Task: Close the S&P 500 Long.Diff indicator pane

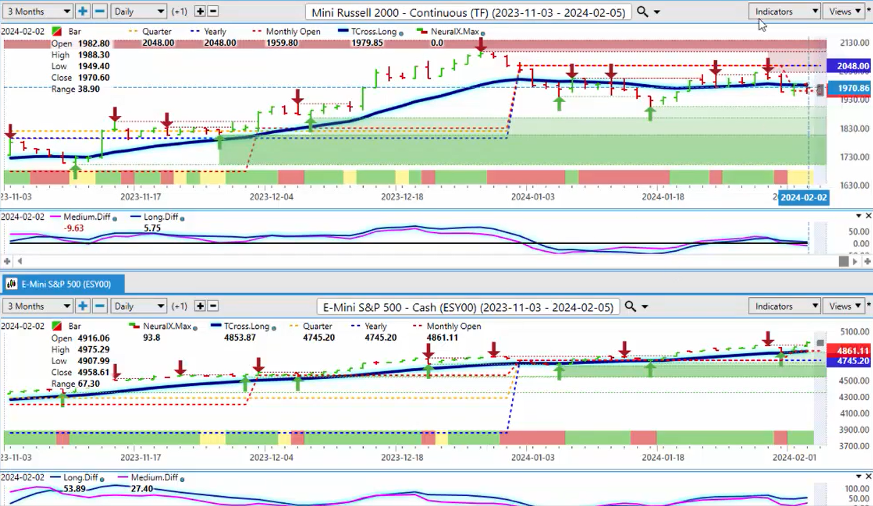Action: coord(868,476)
